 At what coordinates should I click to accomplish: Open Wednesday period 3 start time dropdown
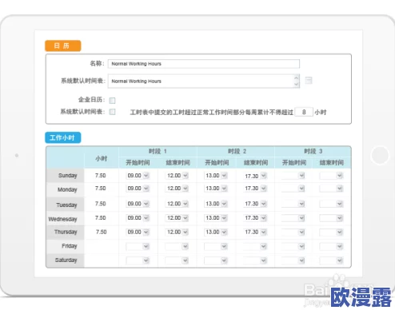pos(293,218)
